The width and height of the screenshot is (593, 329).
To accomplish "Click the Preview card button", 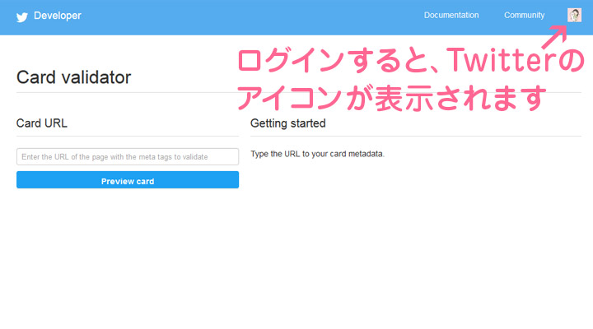I will [x=128, y=180].
